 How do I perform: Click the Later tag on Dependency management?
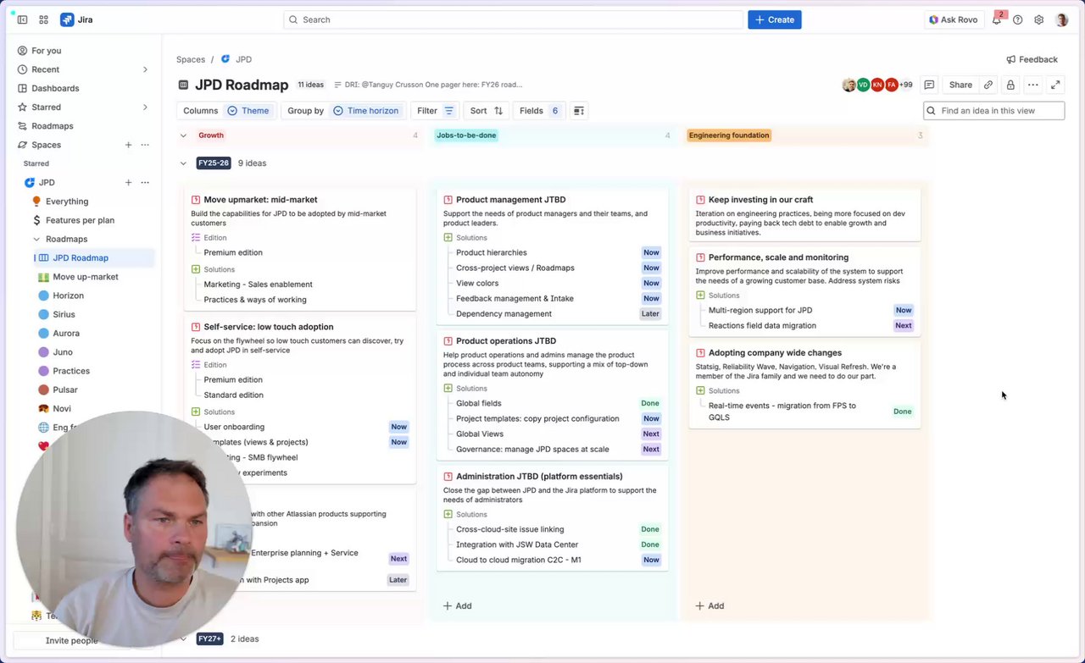650,314
